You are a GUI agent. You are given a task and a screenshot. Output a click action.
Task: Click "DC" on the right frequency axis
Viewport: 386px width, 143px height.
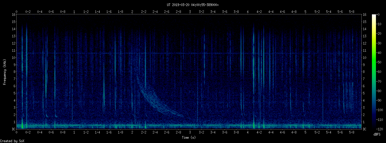coord(364,129)
